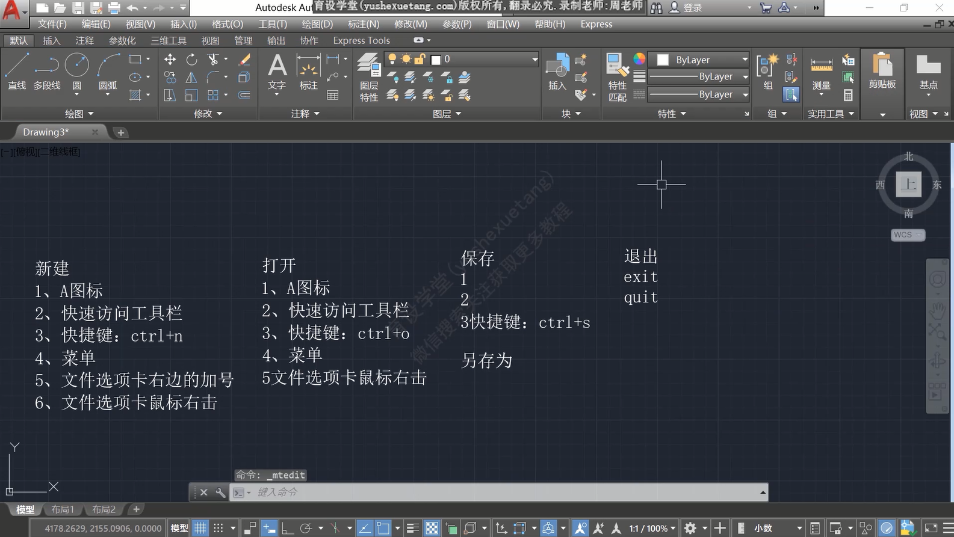
Task: Click the object color wheel swatch
Action: click(x=639, y=58)
